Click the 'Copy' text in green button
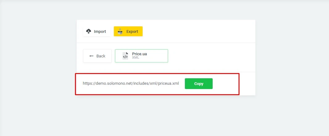 point(199,84)
